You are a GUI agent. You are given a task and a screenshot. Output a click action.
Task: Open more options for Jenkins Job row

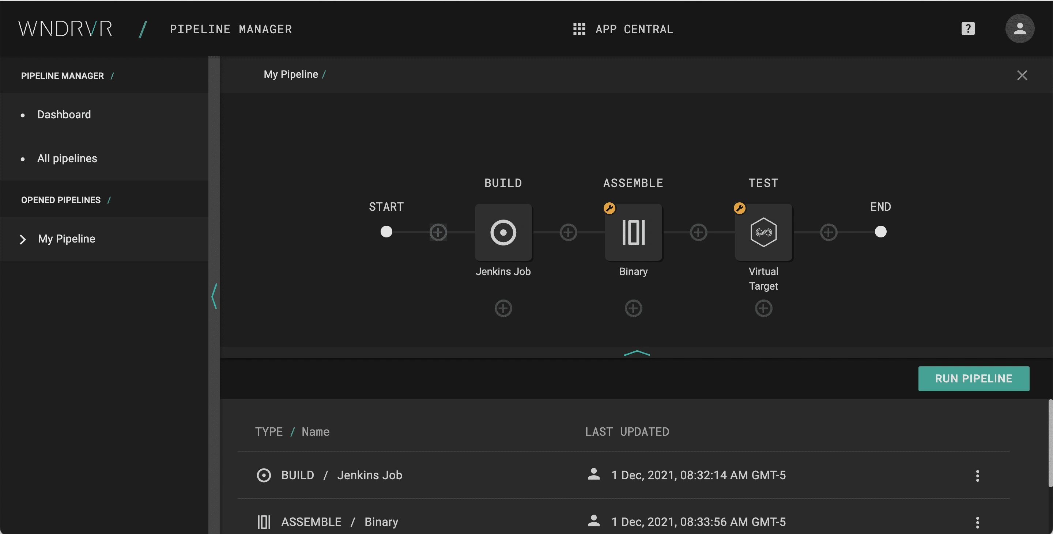977,476
